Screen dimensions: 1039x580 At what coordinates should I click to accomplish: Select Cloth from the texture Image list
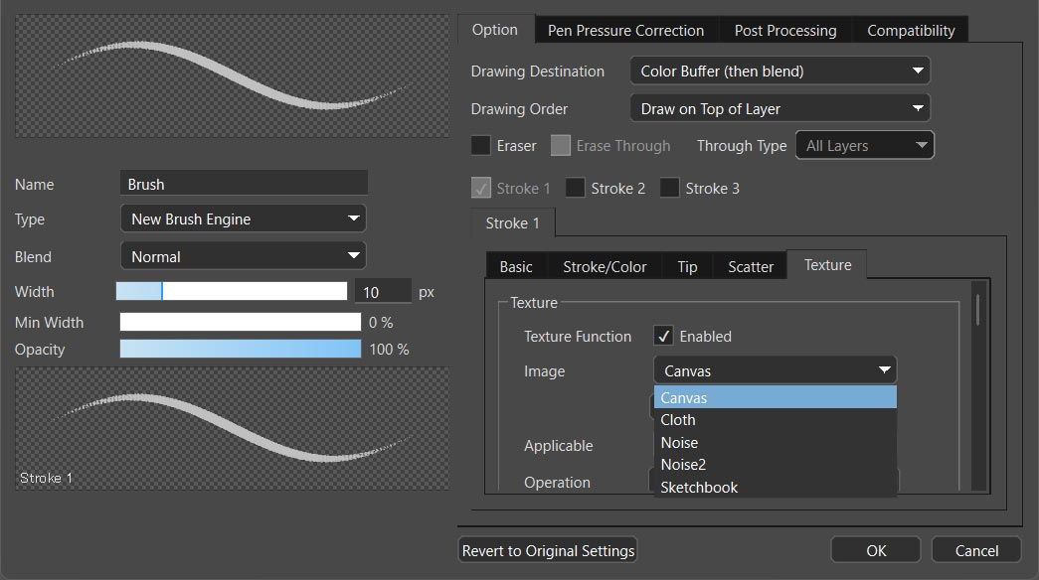point(678,419)
